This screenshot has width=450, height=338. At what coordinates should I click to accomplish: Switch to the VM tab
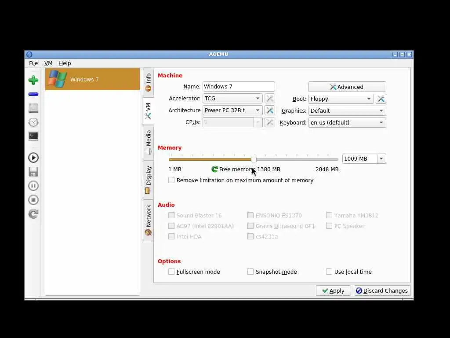click(148, 111)
